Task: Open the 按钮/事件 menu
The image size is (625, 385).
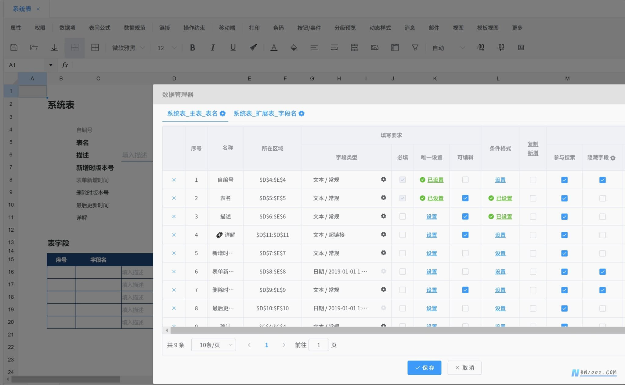Action: click(309, 28)
